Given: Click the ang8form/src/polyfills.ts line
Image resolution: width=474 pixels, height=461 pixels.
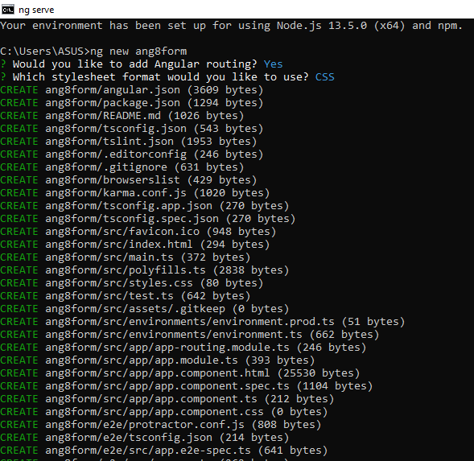Looking at the screenshot, I should 144,270.
